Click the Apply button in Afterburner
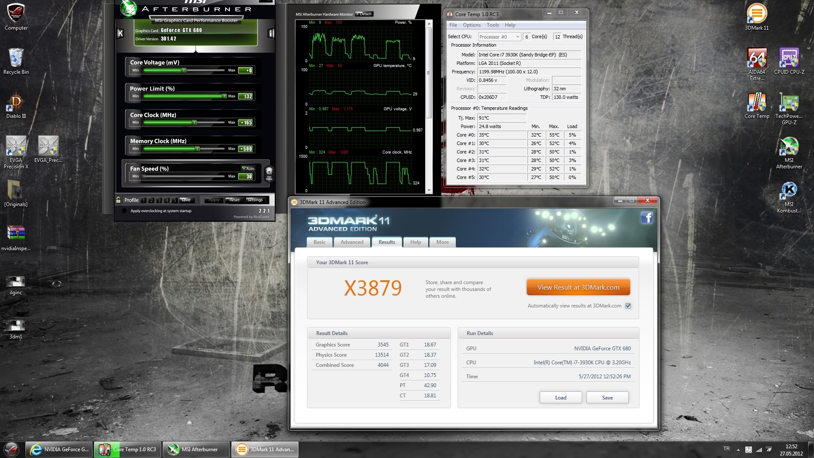 click(x=214, y=200)
